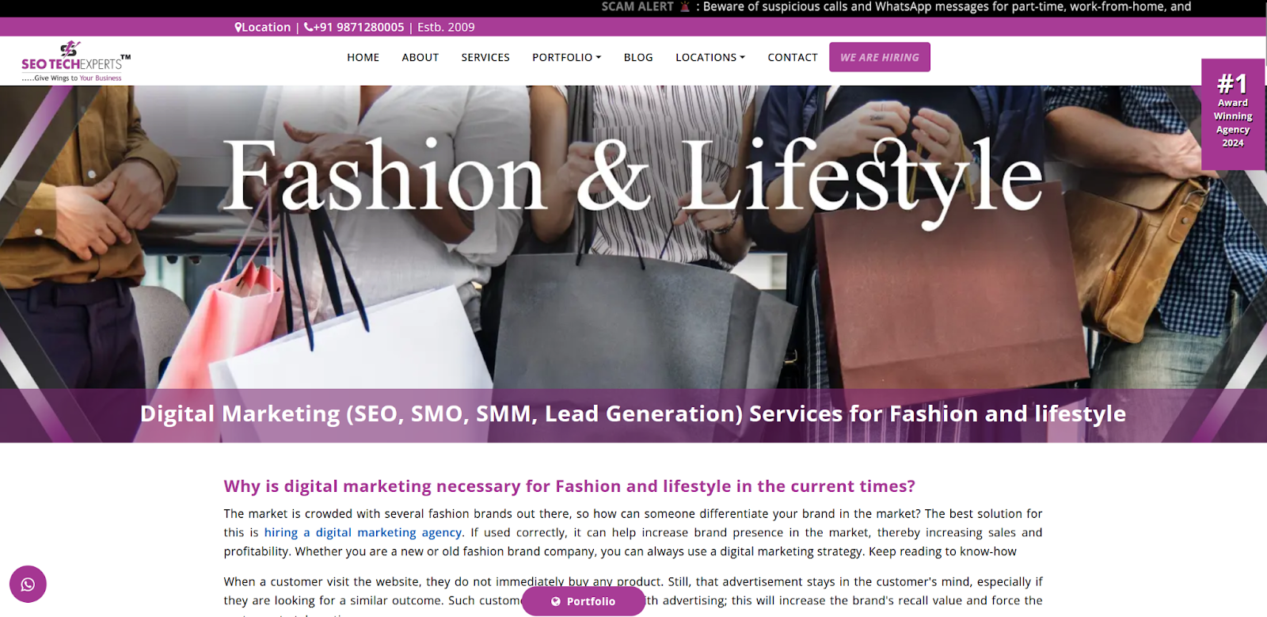The height and width of the screenshot is (617, 1267).
Task: Click the SEO Tech Experts logo
Action: [x=76, y=61]
